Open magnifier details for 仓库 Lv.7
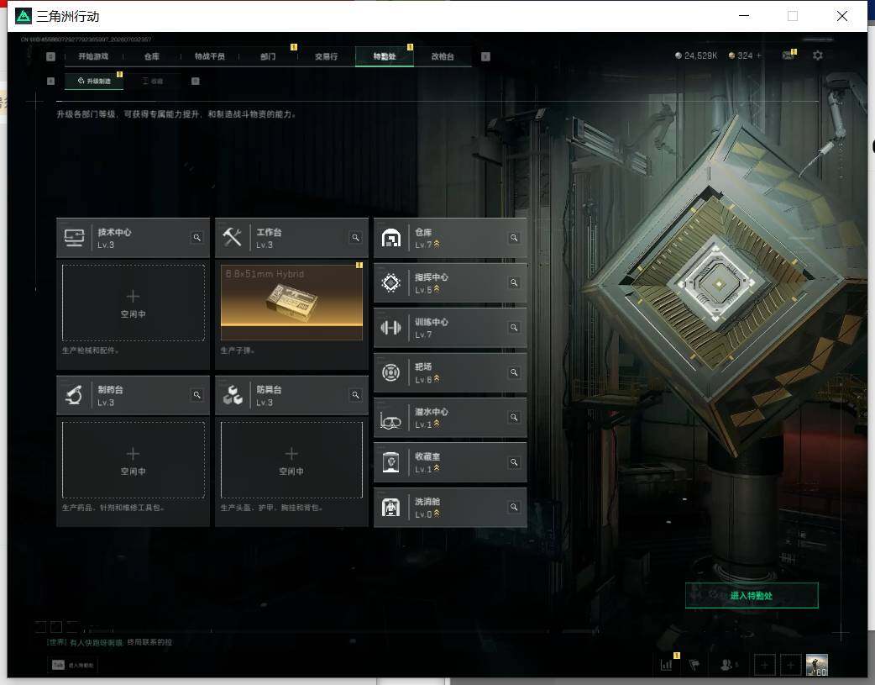Viewport: 875px width, 685px height. coord(514,238)
